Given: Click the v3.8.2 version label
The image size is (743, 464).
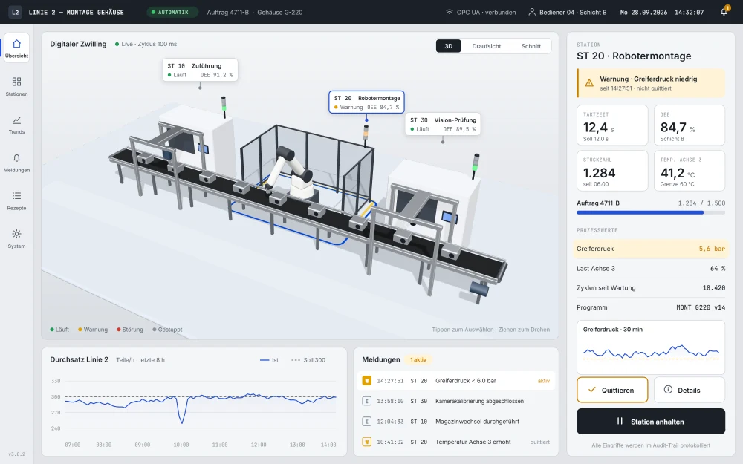Looking at the screenshot, I should pyautogui.click(x=16, y=454).
